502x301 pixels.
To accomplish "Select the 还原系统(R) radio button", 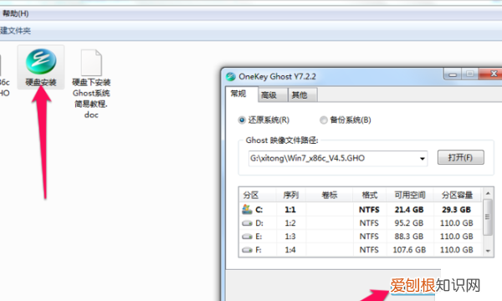I will [242, 120].
